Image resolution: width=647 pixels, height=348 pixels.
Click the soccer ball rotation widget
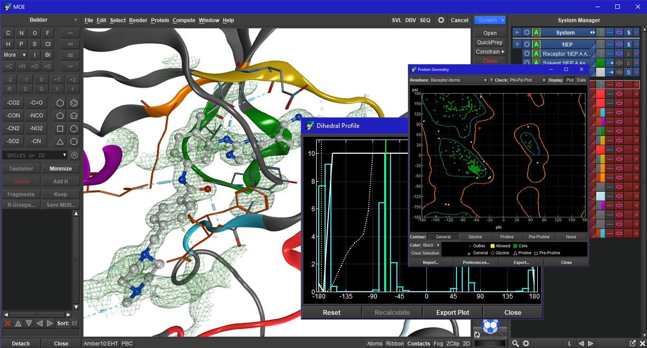(491, 326)
